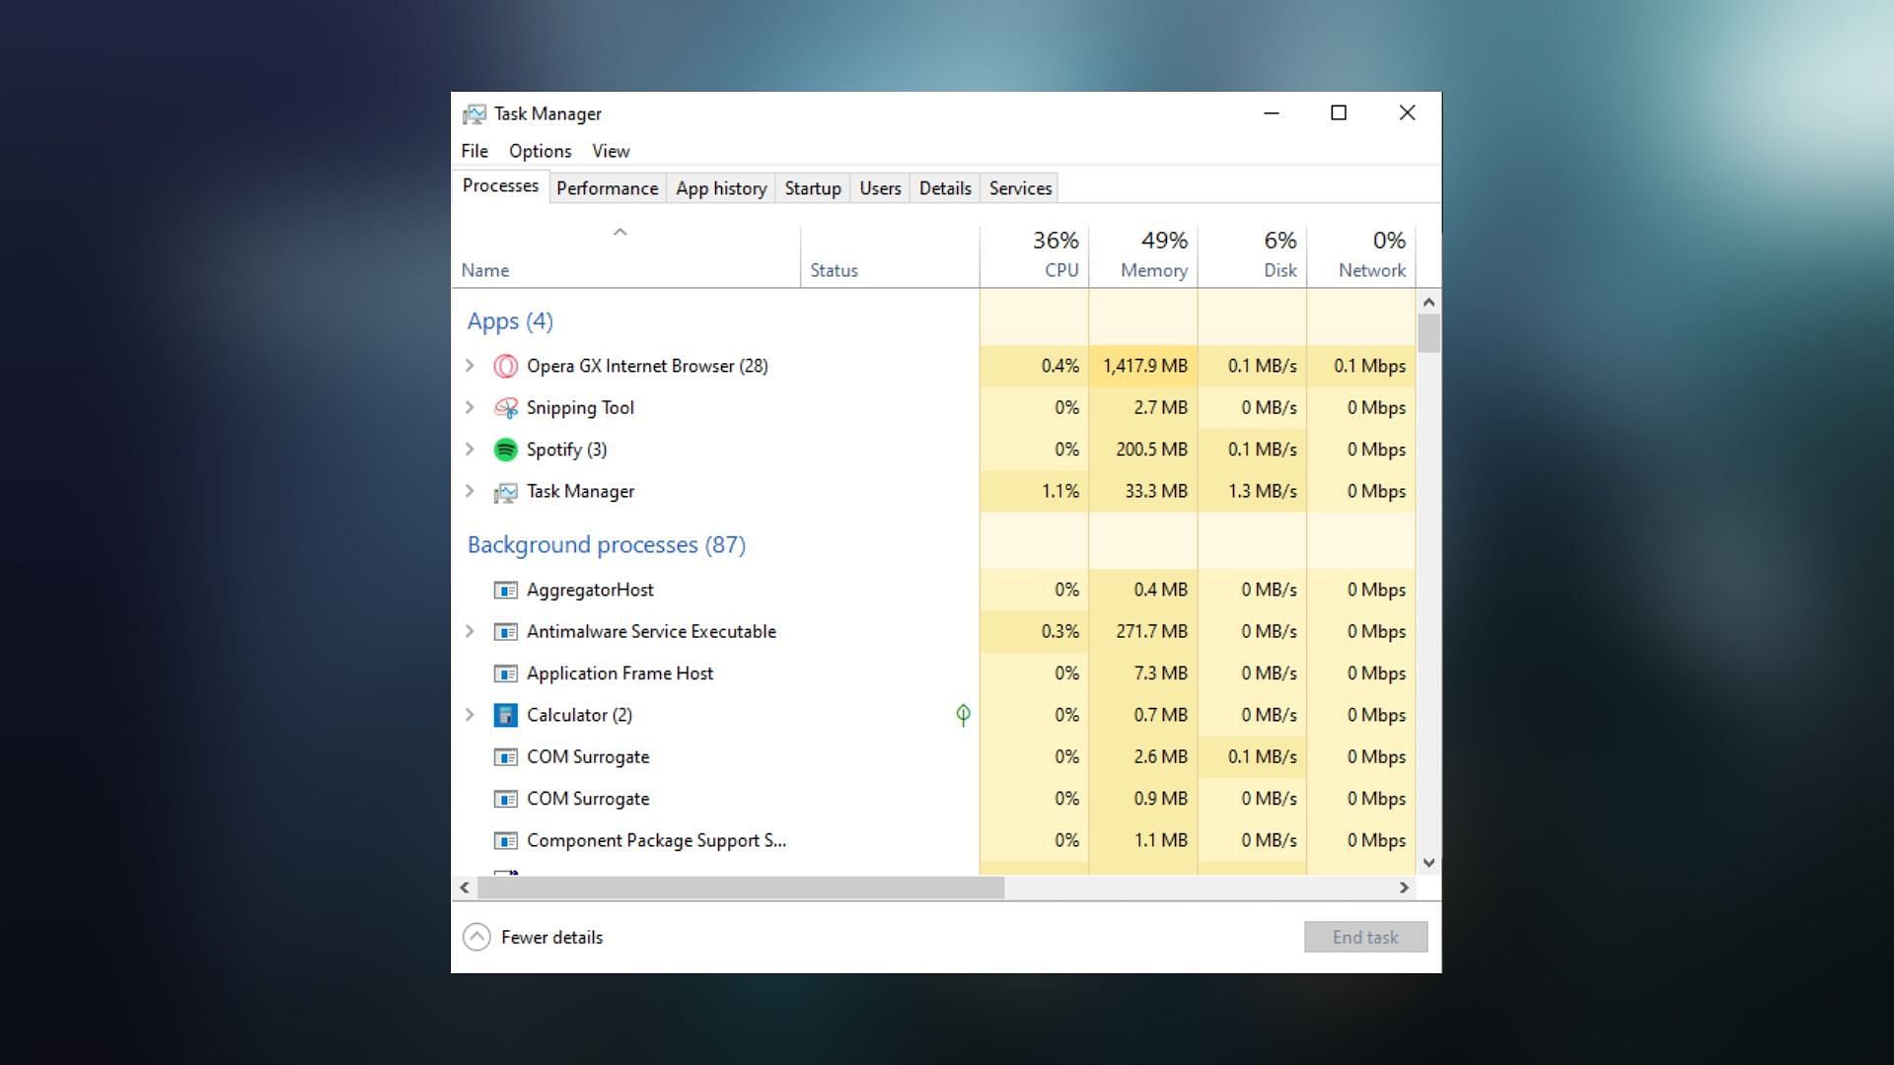Select the Snipping Tool row name
This screenshot has width=1894, height=1065.
point(580,408)
